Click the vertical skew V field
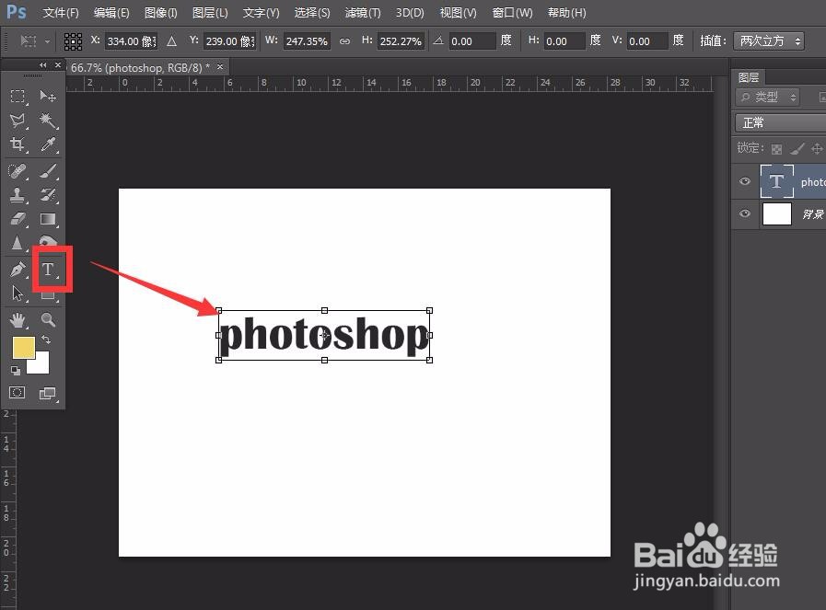826x610 pixels. pos(647,41)
